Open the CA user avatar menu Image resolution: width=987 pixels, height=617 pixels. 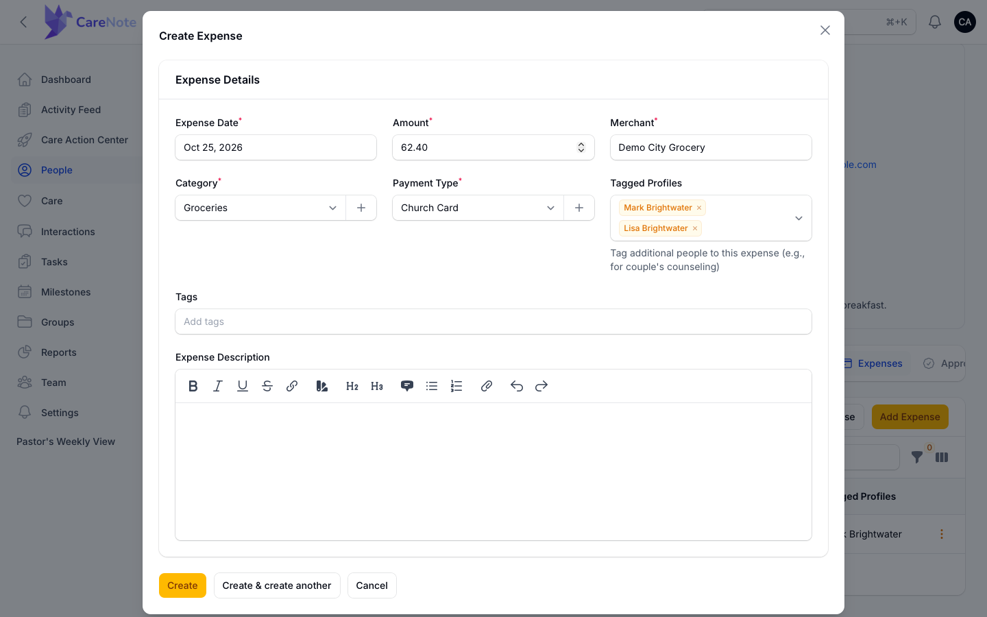(x=965, y=22)
